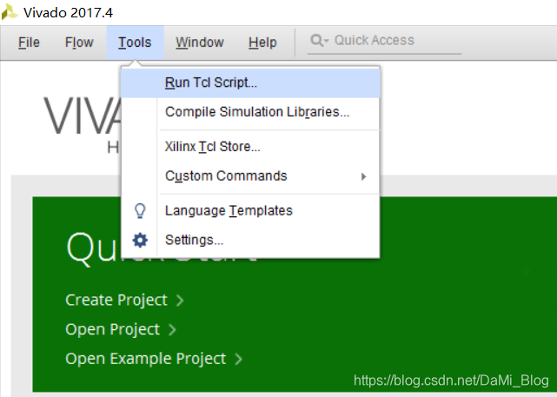Click chevron next to Open Example Project

(x=238, y=359)
